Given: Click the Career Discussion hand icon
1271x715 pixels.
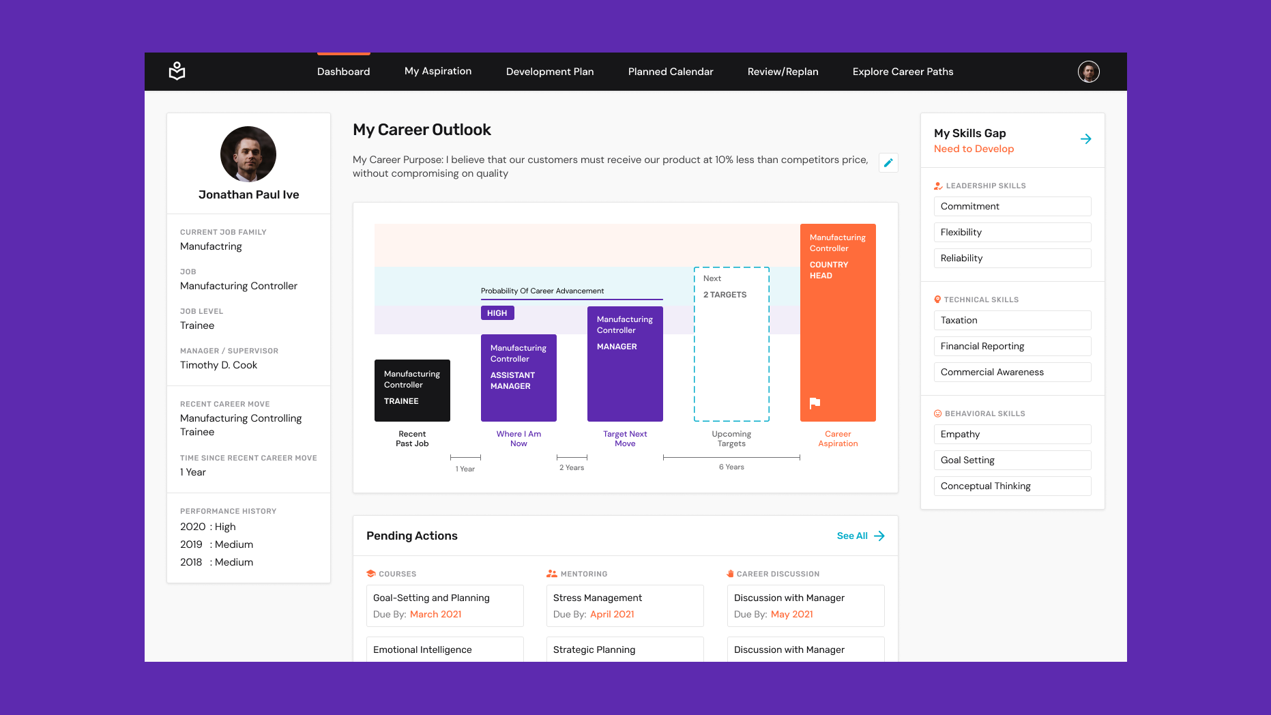Looking at the screenshot, I should pos(729,573).
